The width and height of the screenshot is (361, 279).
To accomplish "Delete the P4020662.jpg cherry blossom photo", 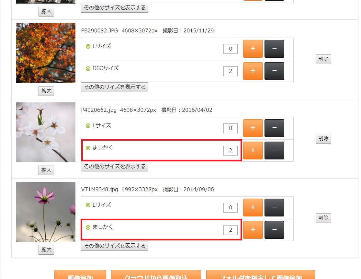I will 323,138.
